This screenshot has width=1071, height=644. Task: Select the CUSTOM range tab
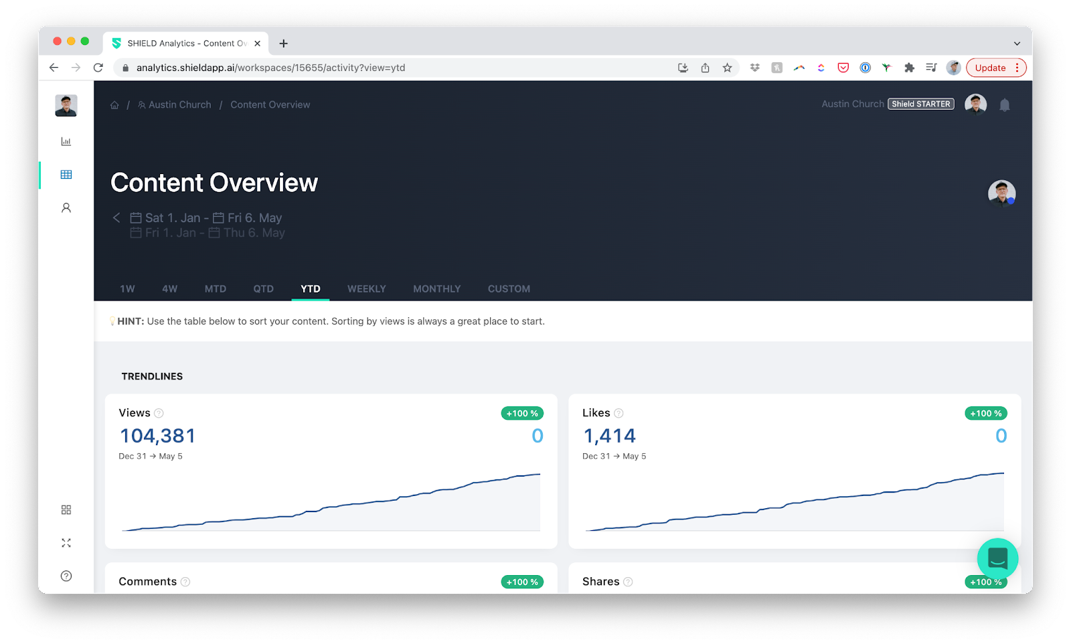click(509, 289)
